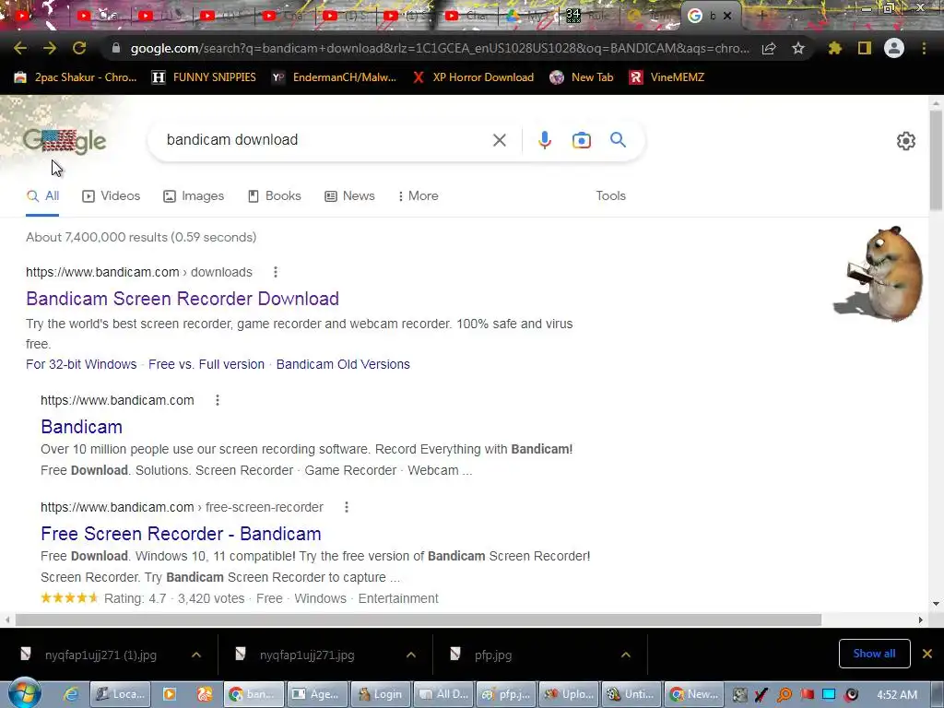Open the XP Horror Download bookmark
The image size is (944, 708).
(473, 77)
